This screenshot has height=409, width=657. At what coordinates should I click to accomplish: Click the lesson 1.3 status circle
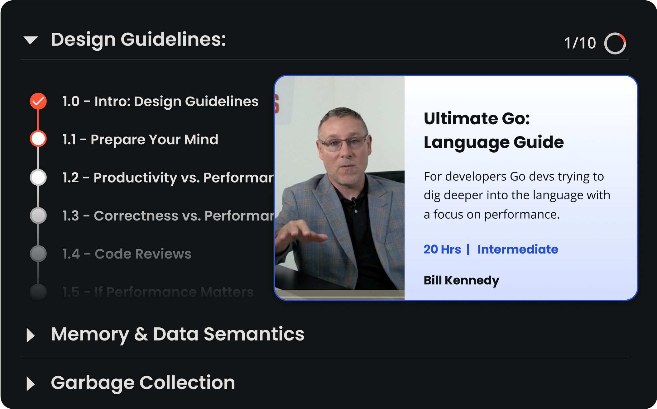point(38,216)
